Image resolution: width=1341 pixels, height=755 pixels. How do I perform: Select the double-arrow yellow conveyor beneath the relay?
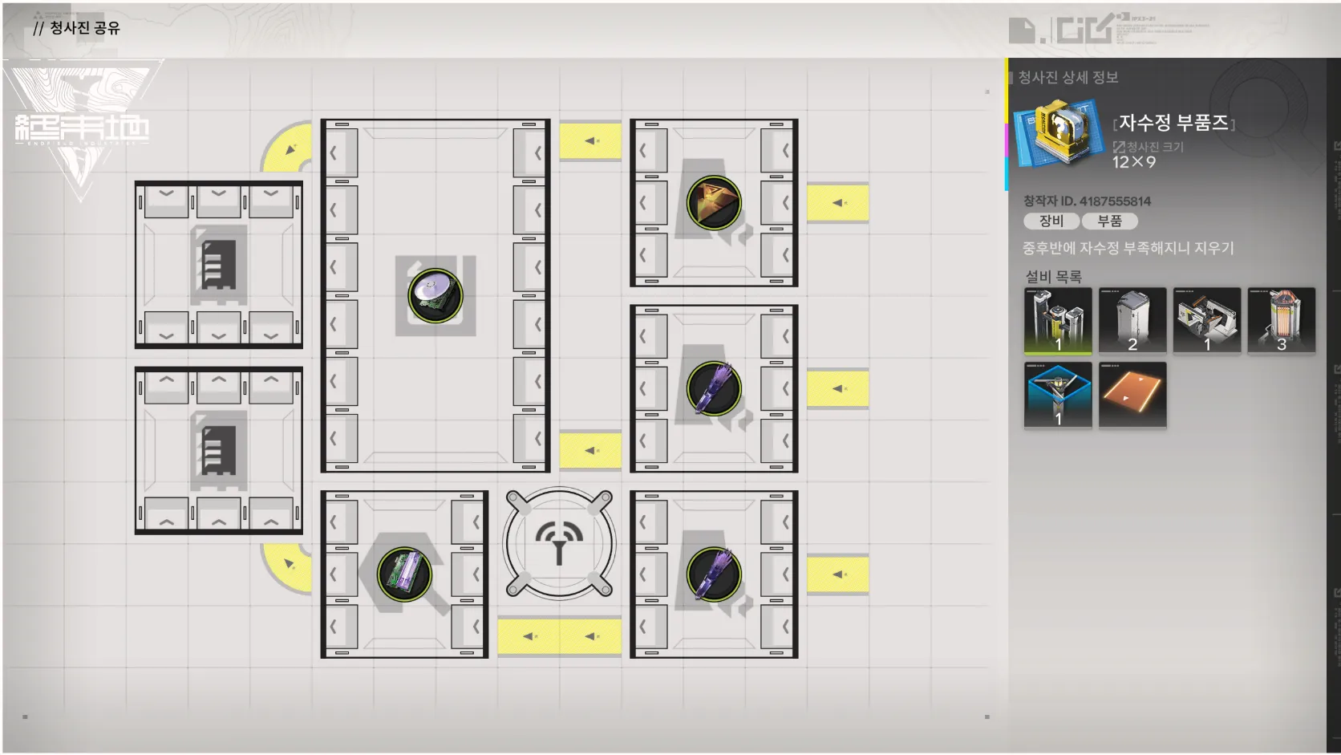559,636
